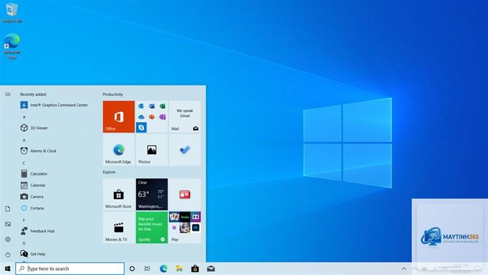The width and height of the screenshot is (488, 275).
Task: Open the Office tile
Action: click(x=118, y=117)
